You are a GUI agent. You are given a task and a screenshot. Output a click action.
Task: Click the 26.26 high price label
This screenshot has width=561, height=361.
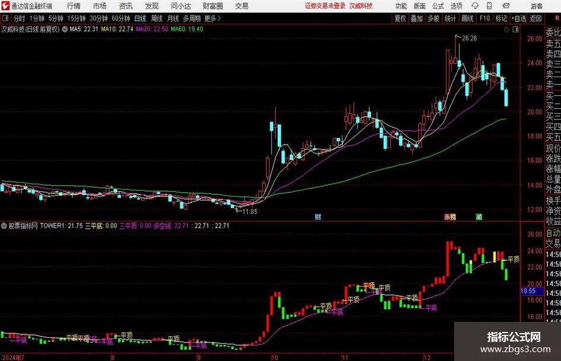tap(469, 39)
